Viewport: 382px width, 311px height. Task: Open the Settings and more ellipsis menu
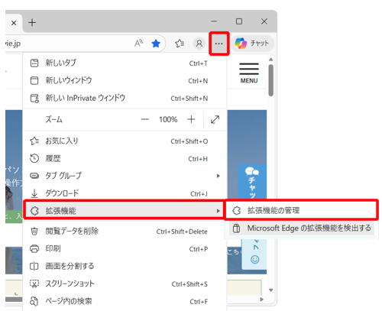coord(219,44)
